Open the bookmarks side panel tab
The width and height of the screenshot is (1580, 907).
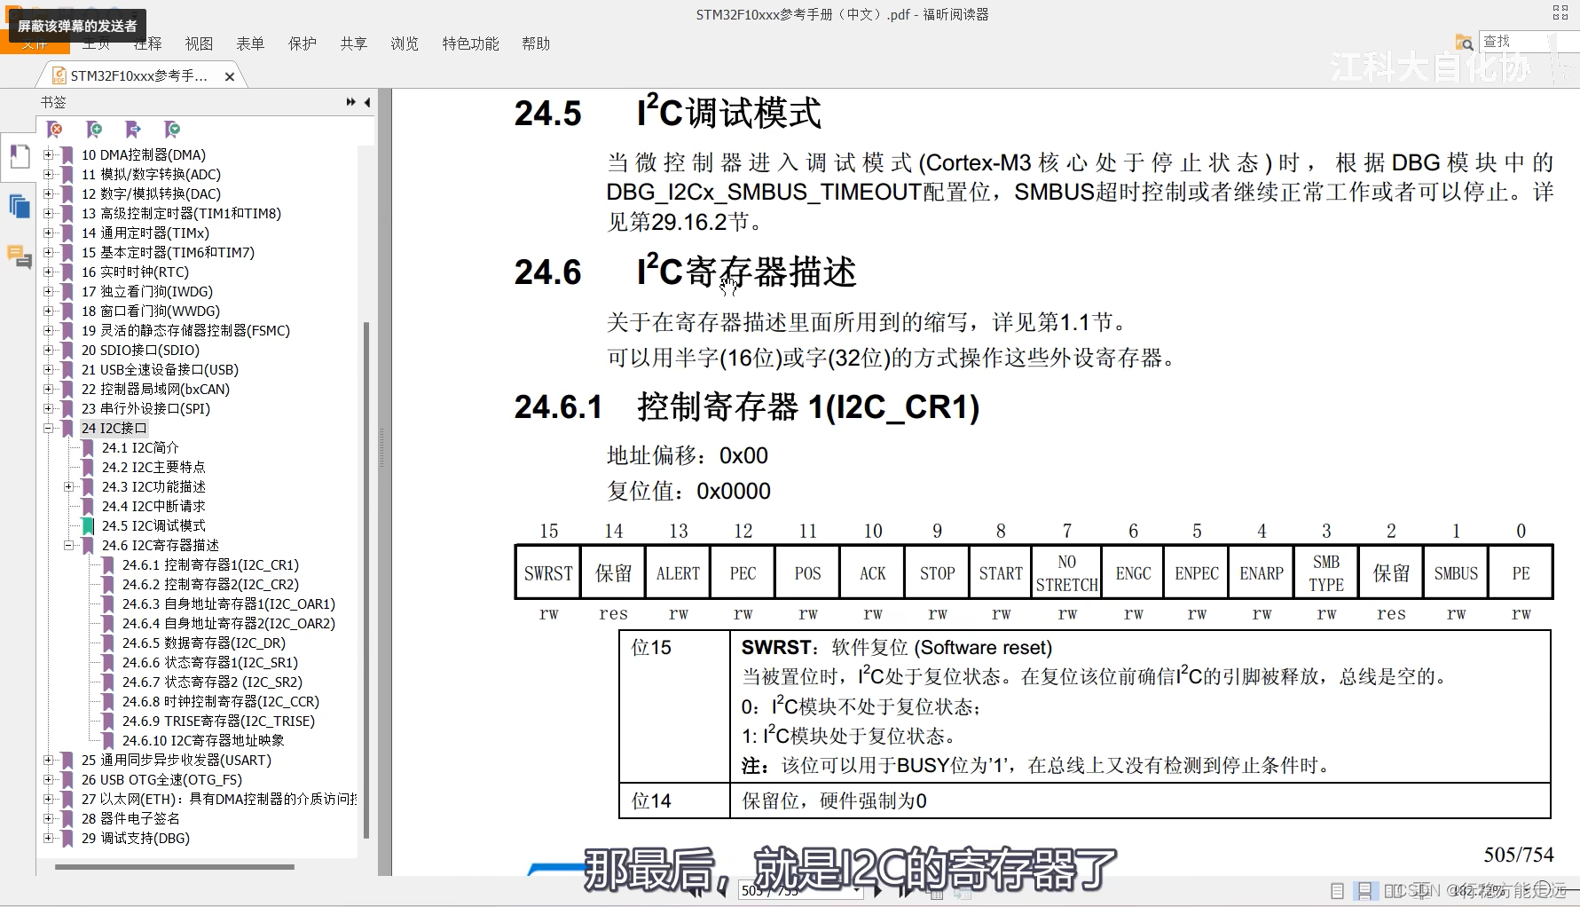click(19, 156)
